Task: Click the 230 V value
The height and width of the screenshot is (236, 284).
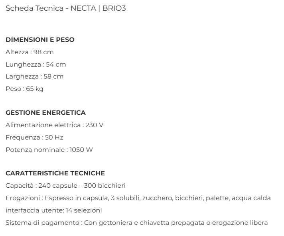Action: point(95,125)
